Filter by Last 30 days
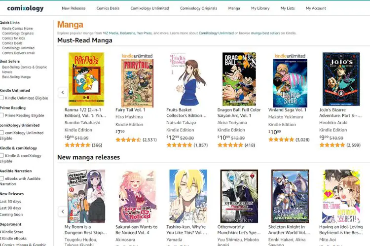This screenshot has height=246, width=370. [x=11, y=202]
